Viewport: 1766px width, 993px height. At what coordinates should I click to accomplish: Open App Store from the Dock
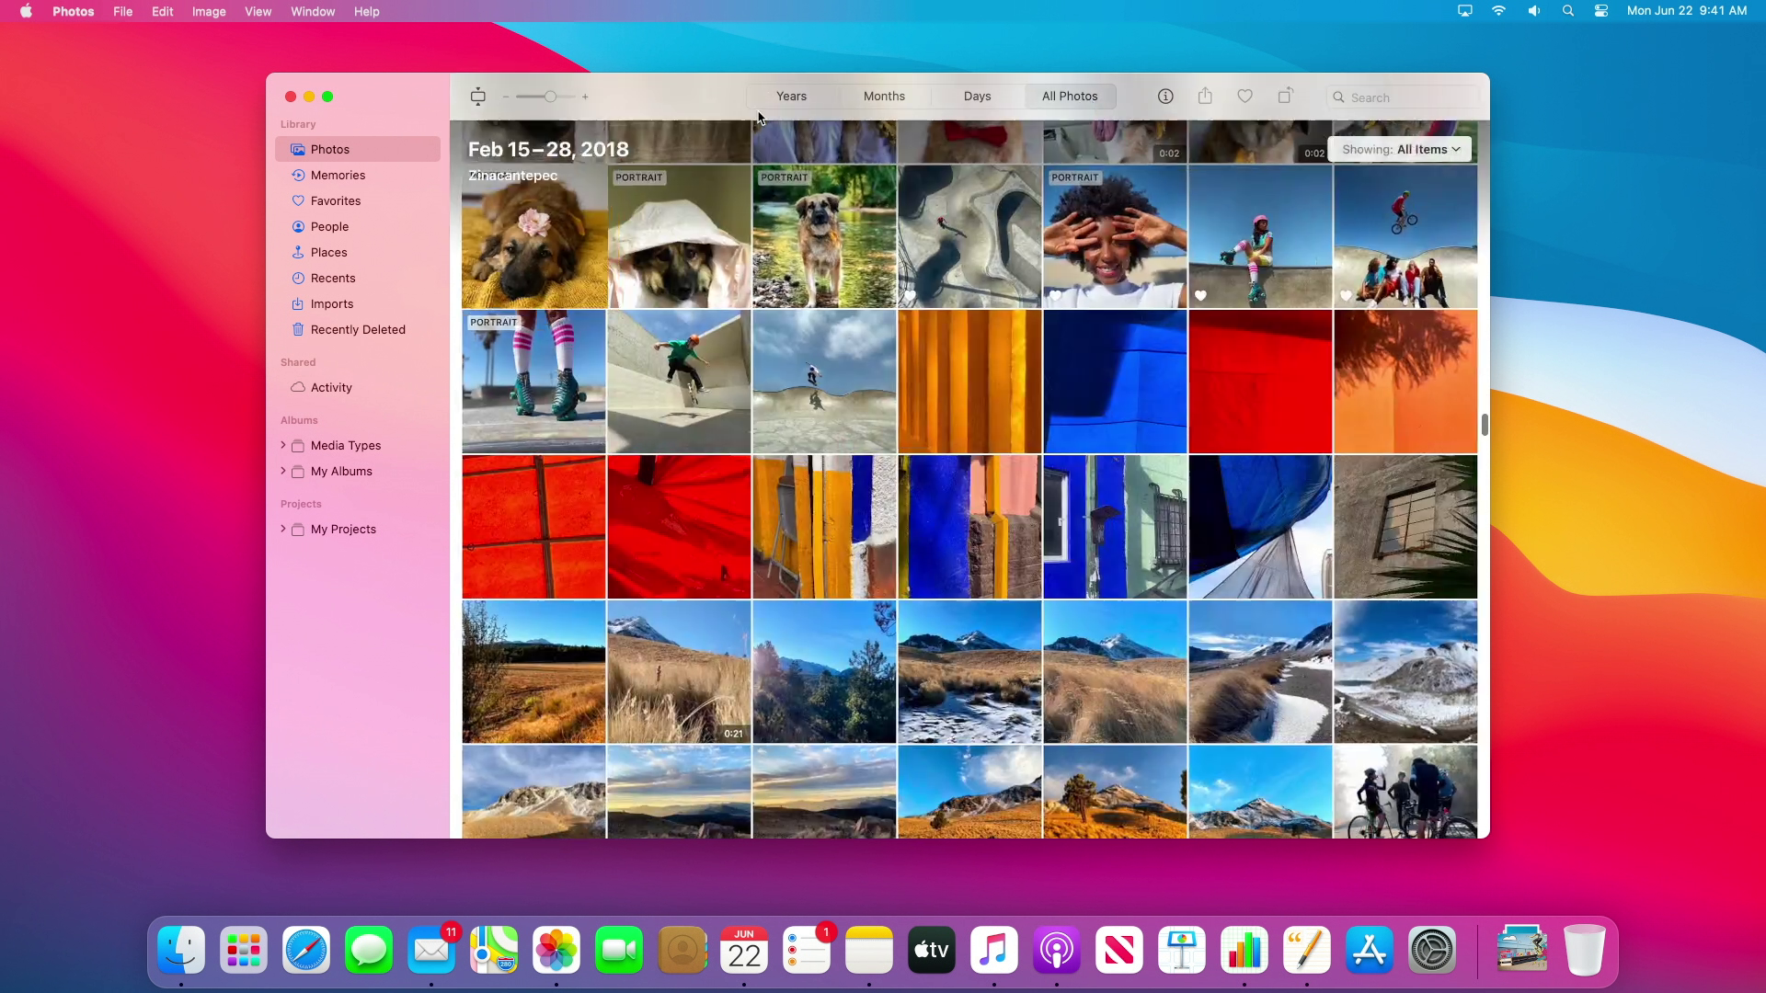1370,950
